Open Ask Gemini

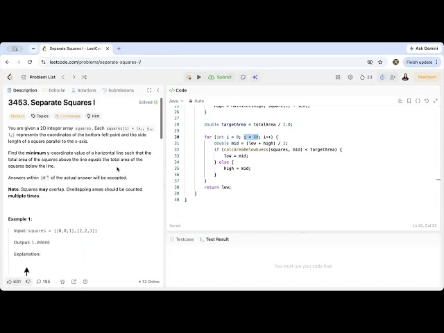point(424,49)
